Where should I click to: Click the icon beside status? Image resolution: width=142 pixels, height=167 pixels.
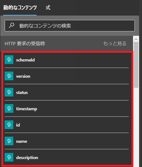(9, 92)
